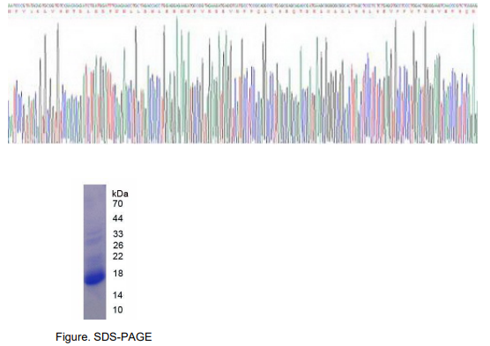Select the Figure. SDS-PAGE caption
Viewport: 490px width, 346px height.
(104, 336)
